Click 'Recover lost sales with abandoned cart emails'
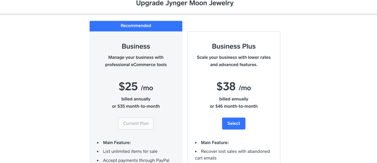 [232, 155]
